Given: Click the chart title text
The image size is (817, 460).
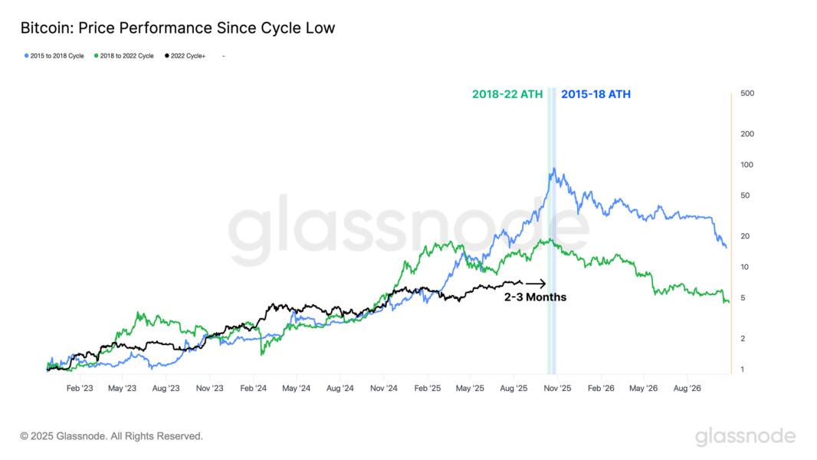Looking at the screenshot, I should tap(177, 28).
